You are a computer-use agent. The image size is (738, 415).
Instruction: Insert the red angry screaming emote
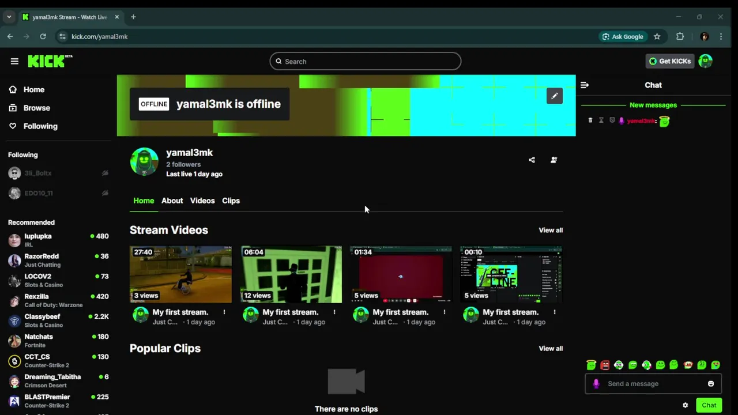(605, 365)
